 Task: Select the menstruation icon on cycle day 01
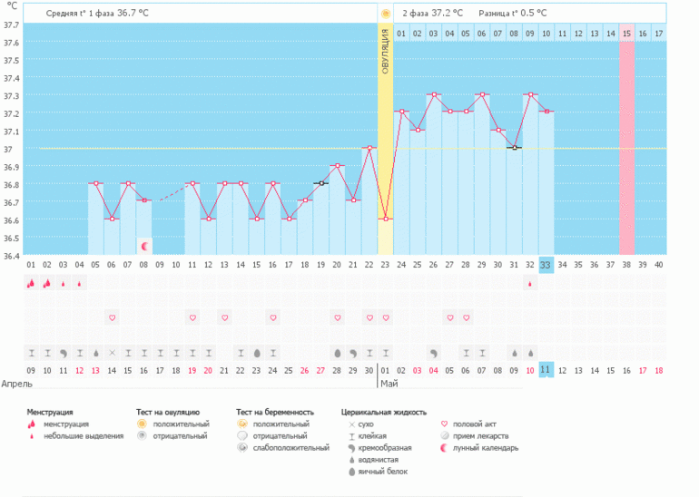click(31, 283)
